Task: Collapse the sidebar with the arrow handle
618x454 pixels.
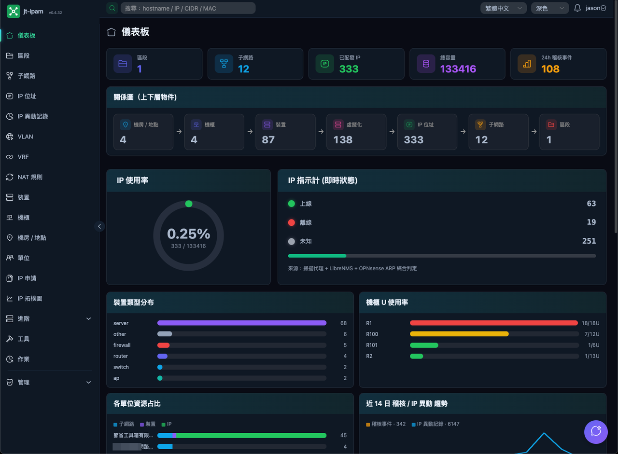Action: [99, 226]
